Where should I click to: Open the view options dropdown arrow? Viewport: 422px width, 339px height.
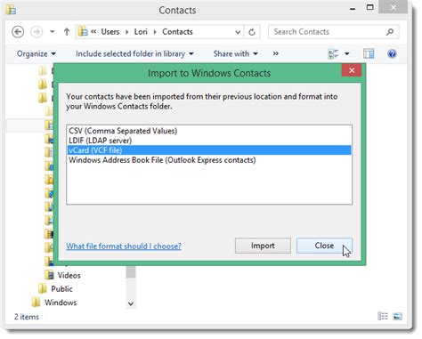[347, 54]
